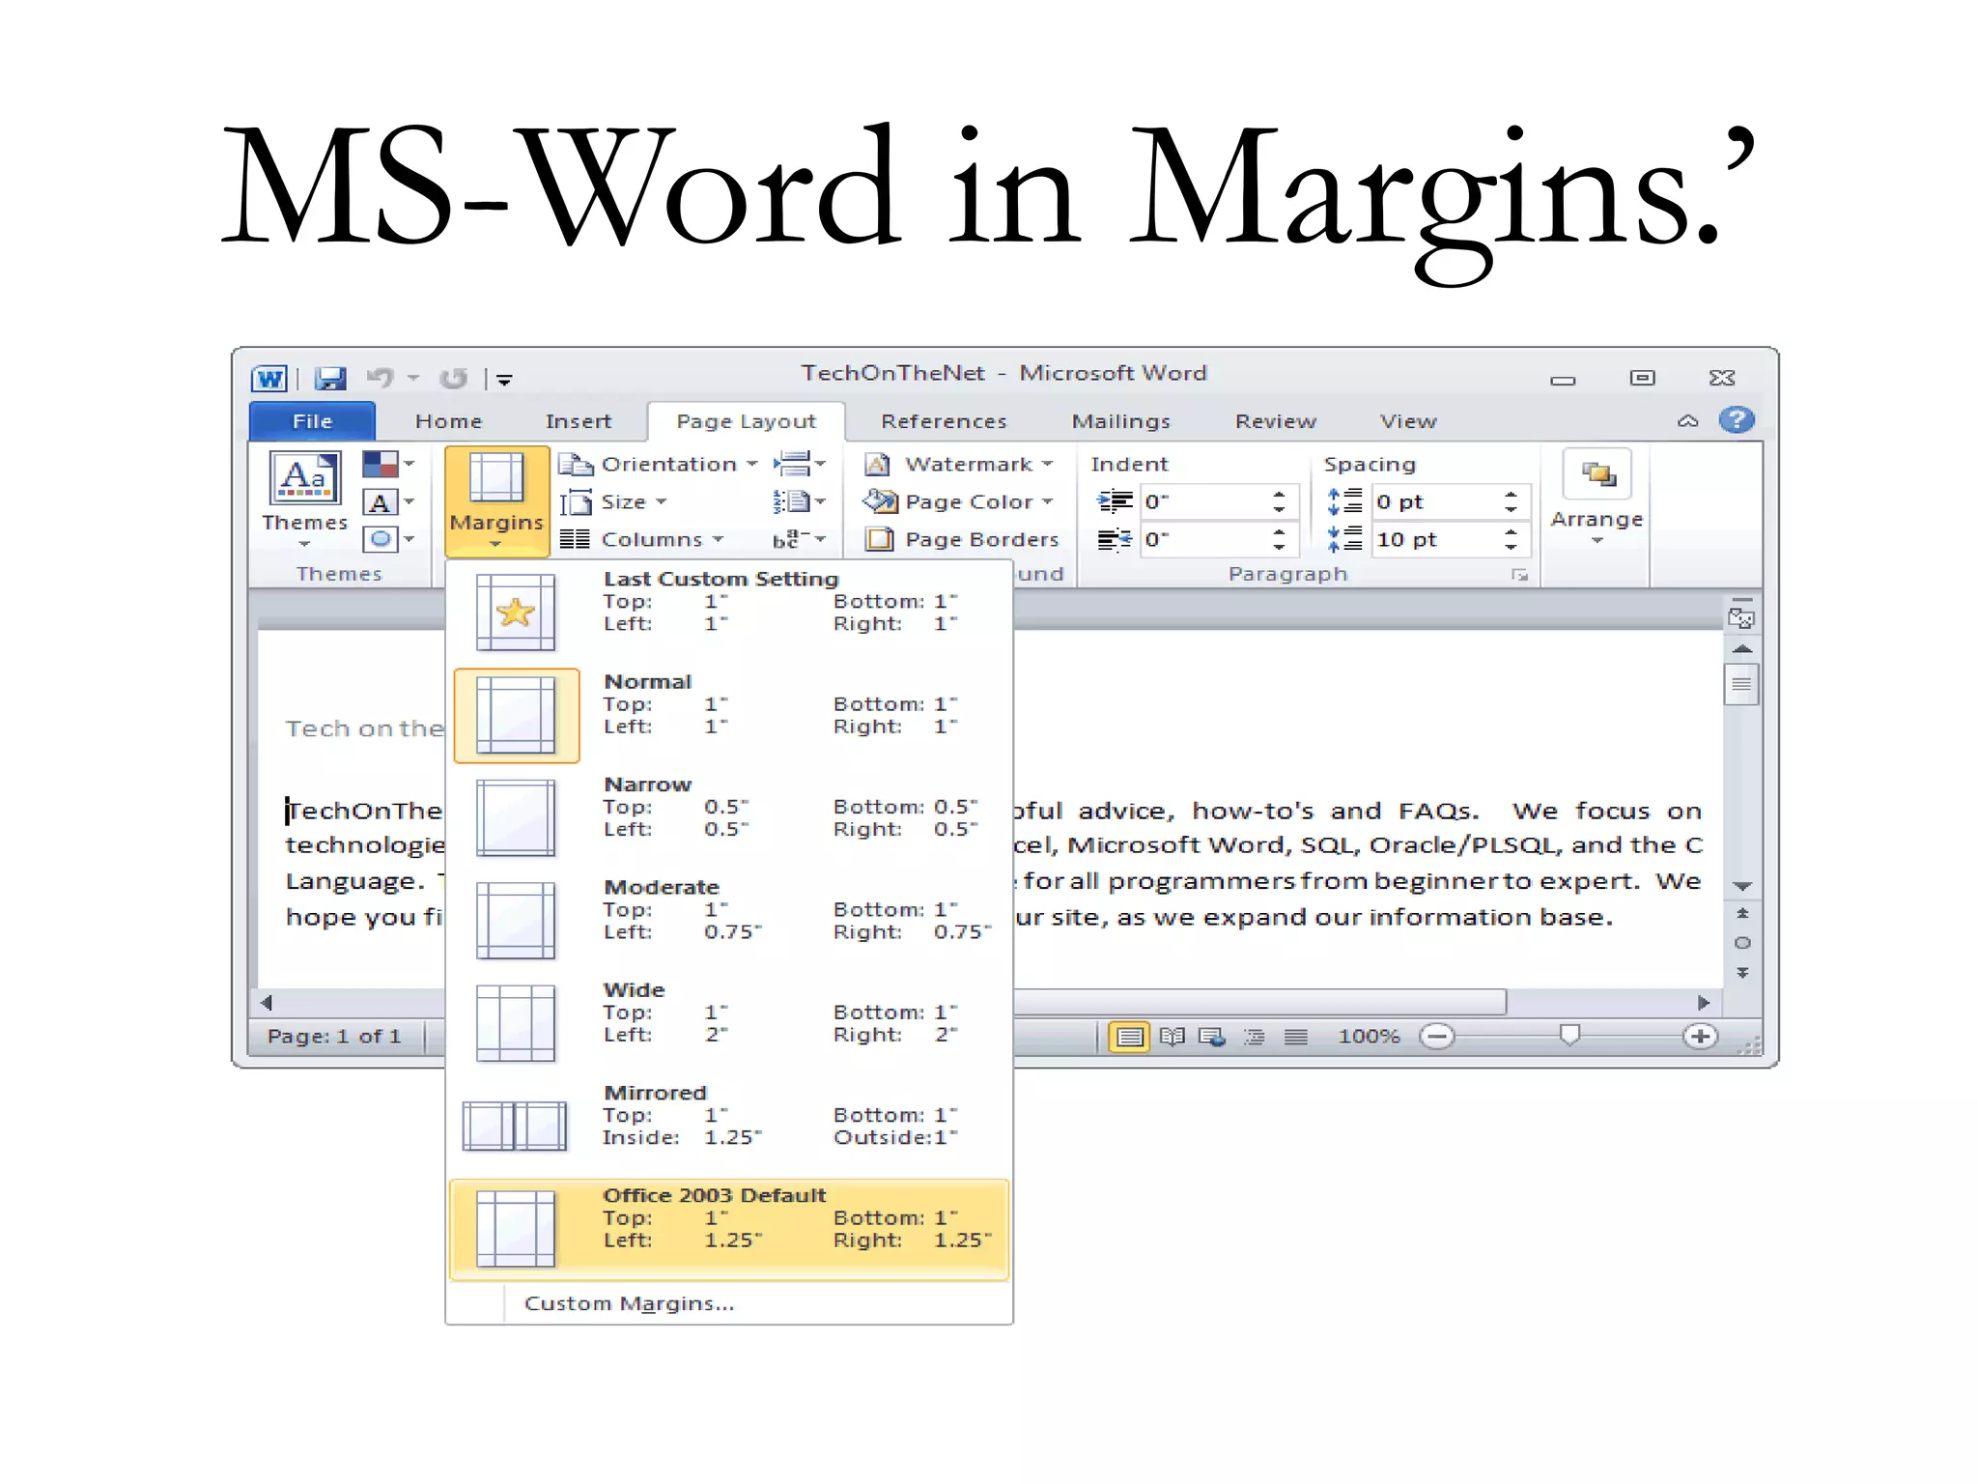1978x1484 pixels.
Task: Increase Spacing Before with up arrow
Action: (x=1511, y=495)
